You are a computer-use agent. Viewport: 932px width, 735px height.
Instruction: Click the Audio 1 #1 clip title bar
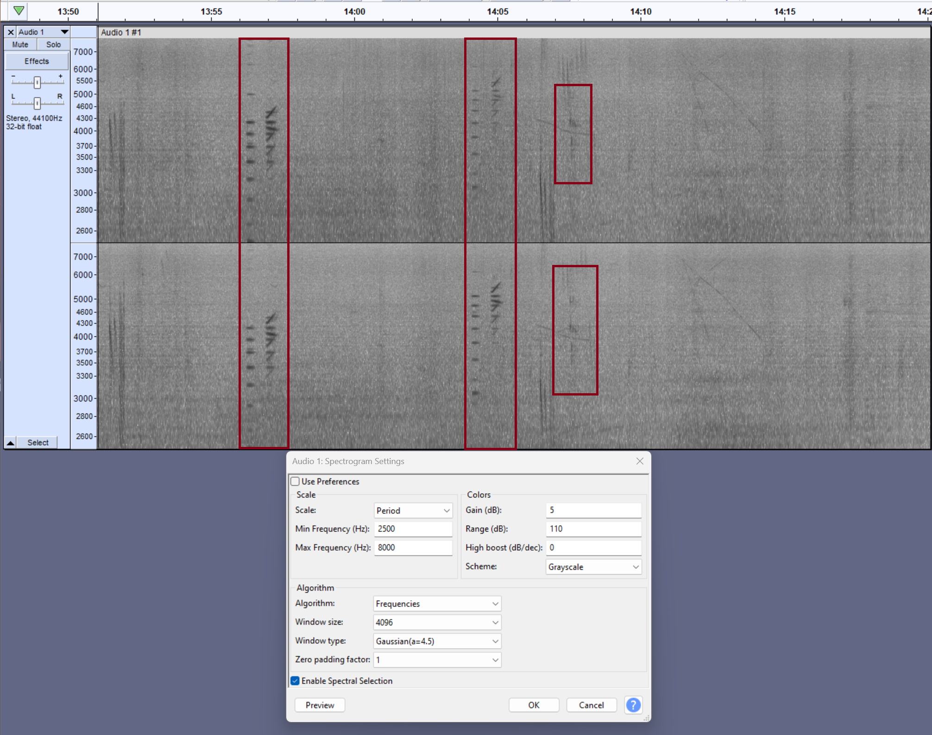pos(514,32)
